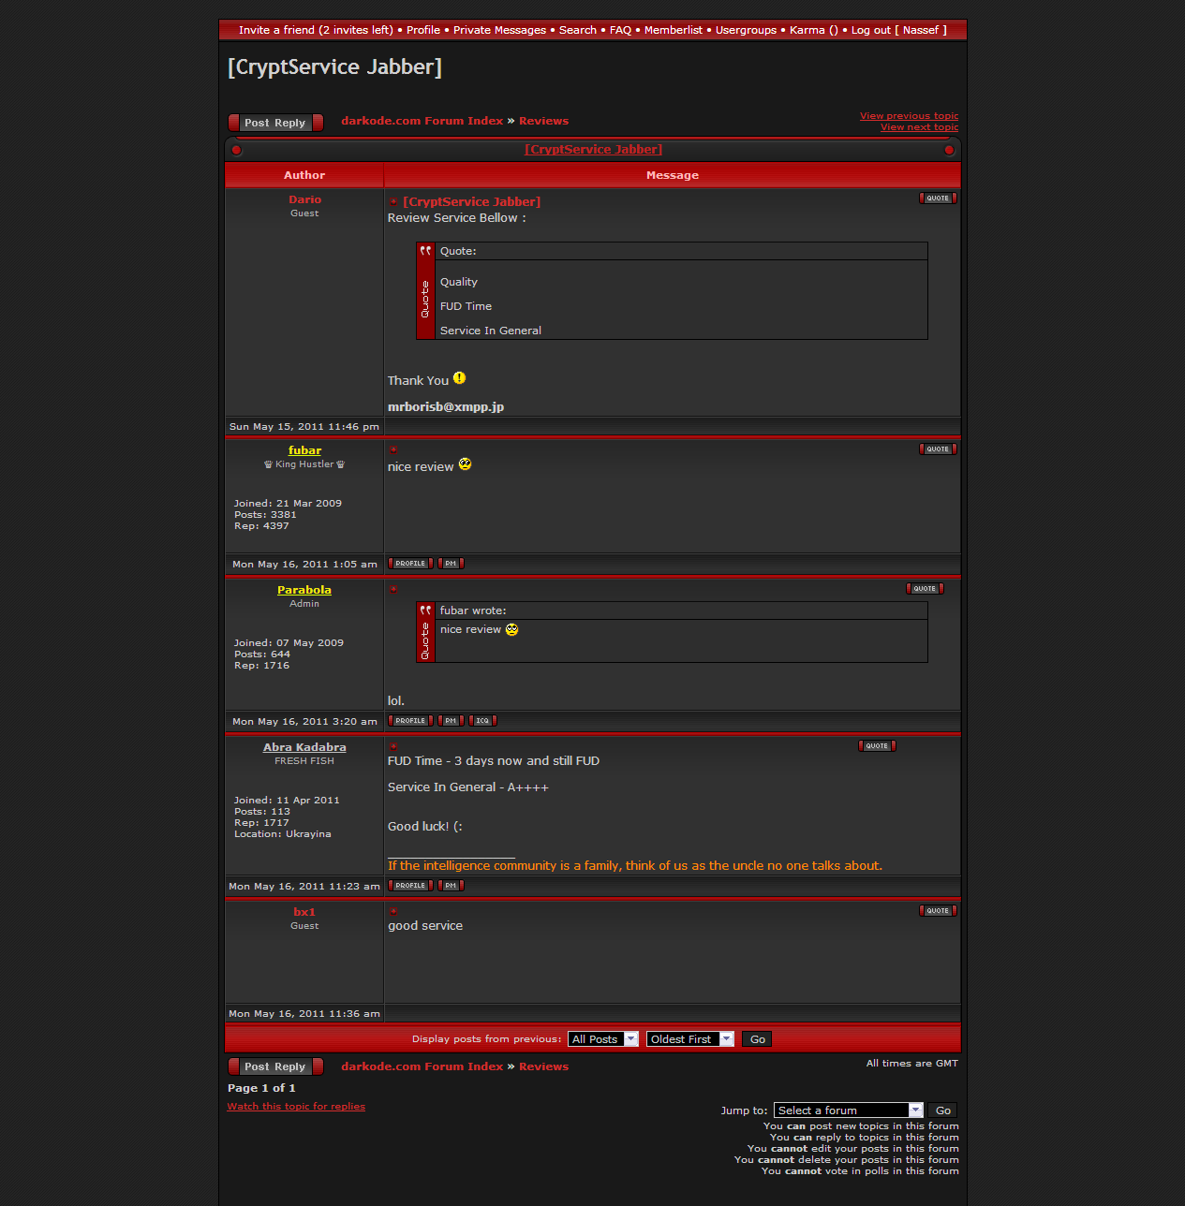1185x1206 pixels.
Task: Click Quote button on Dario's post
Action: 937,199
